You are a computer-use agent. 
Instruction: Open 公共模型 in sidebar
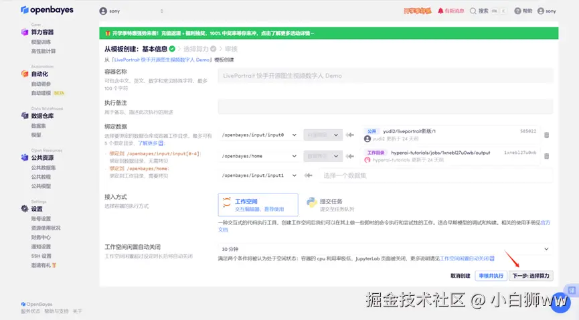point(41,186)
